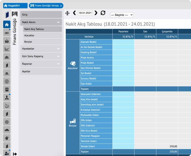Click the Pazartesi column header
This screenshot has height=156, width=191.
coord(123,31)
